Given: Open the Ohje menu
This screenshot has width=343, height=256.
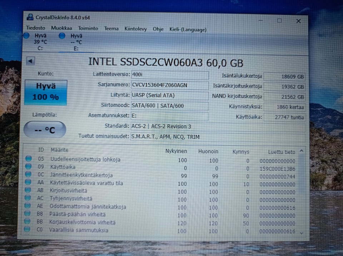Looking at the screenshot, I should pyautogui.click(x=158, y=29).
